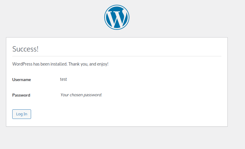This screenshot has width=245, height=149.
Task: Click the words Thank you in message
Action: pyautogui.click(x=78, y=64)
